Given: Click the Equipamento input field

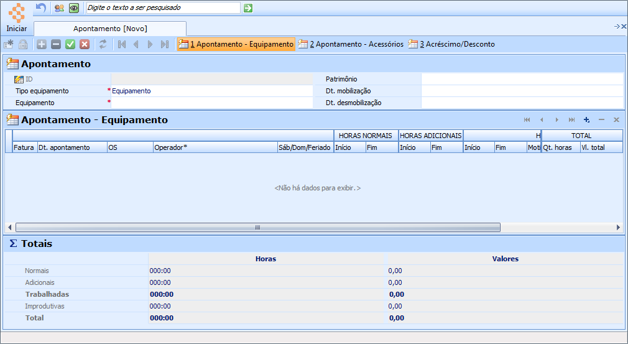Looking at the screenshot, I should coord(211,103).
